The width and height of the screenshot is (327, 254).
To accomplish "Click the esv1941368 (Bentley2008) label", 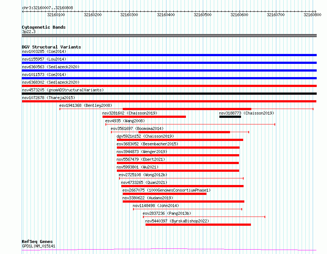I will pos(86,105).
